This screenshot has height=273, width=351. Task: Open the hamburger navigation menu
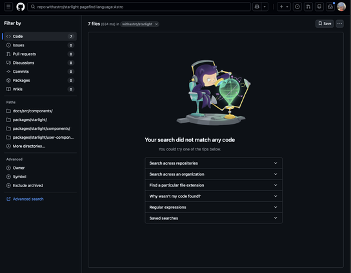coord(8,6)
